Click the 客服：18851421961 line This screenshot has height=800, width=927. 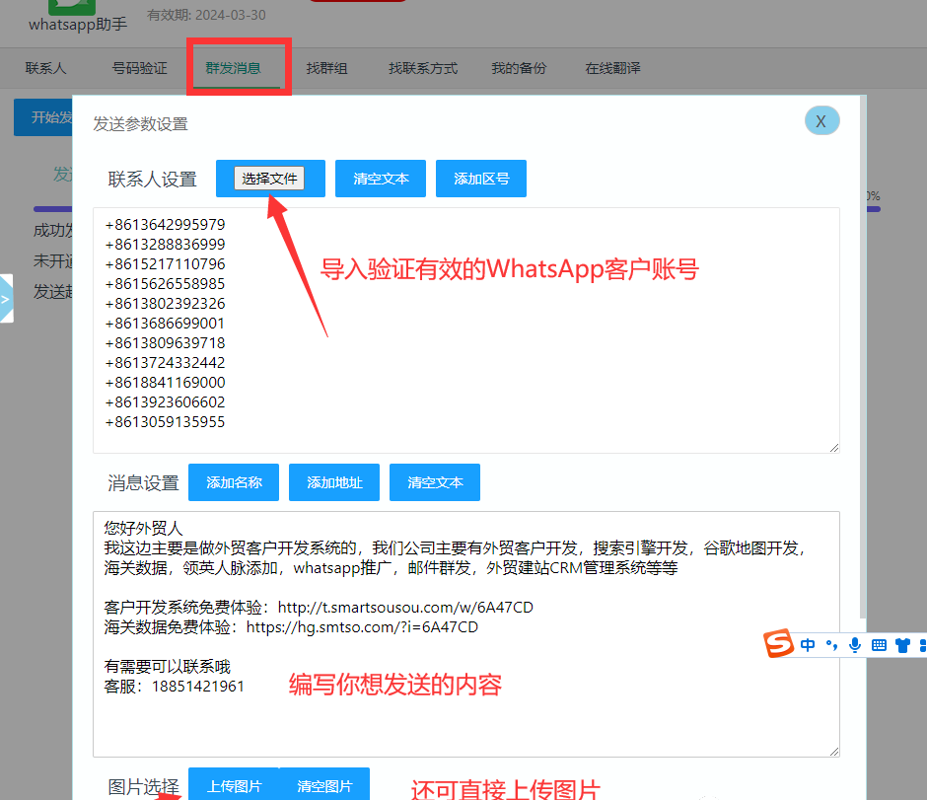pyautogui.click(x=175, y=687)
